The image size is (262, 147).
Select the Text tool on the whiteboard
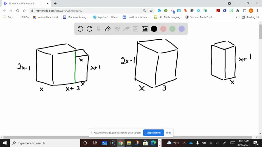(135, 29)
